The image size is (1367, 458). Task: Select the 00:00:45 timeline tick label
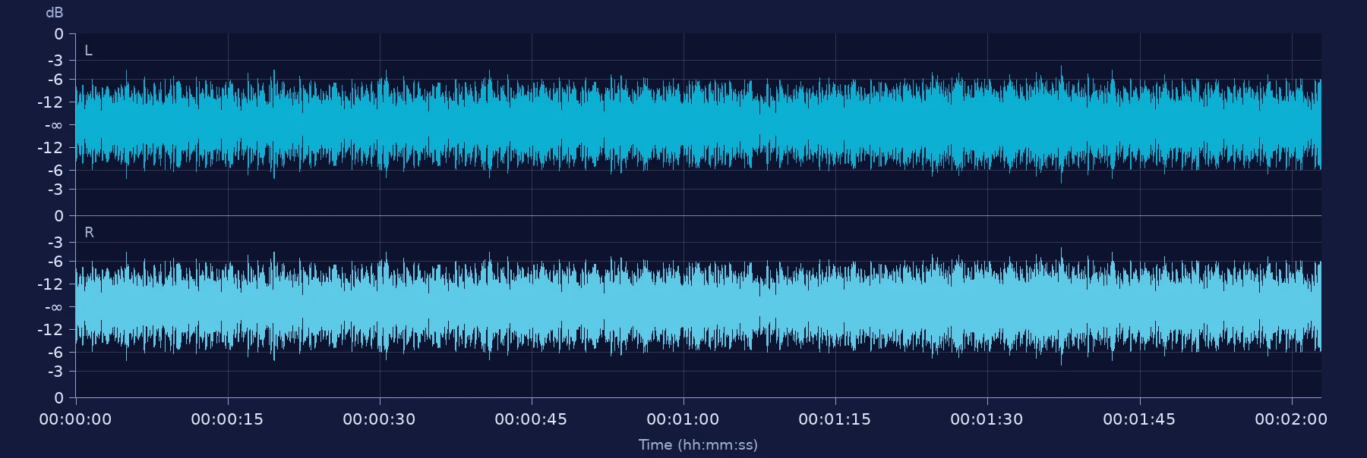click(531, 419)
